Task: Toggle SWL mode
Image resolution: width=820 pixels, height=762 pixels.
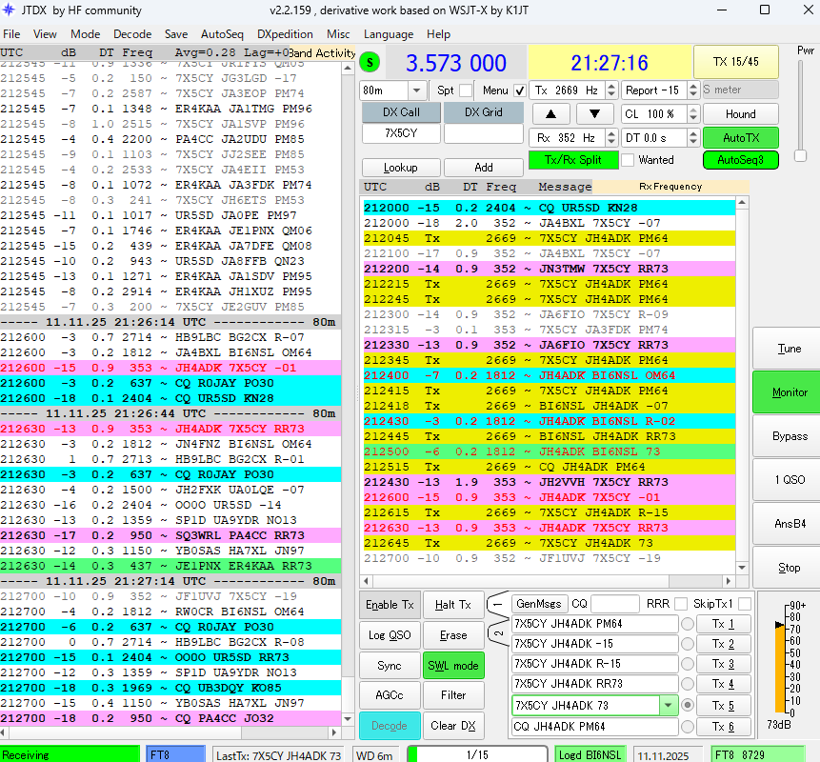Action: [453, 665]
